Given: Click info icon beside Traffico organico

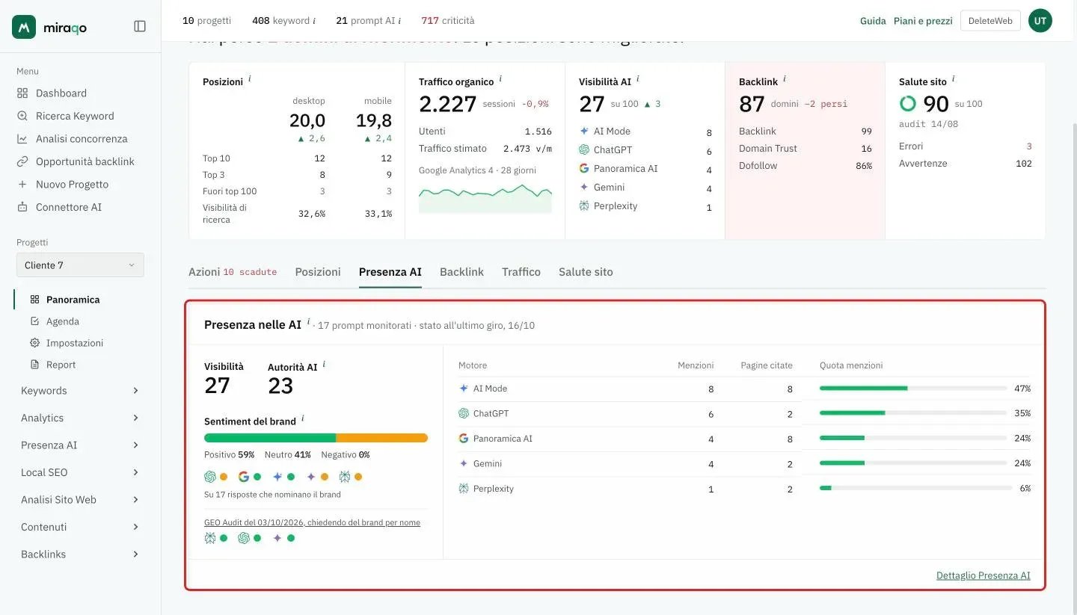Looking at the screenshot, I should 500,78.
